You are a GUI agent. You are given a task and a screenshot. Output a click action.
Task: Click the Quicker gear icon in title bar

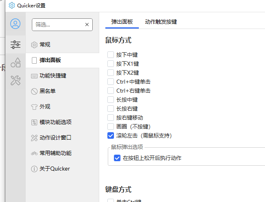pyautogui.click(x=12, y=5)
